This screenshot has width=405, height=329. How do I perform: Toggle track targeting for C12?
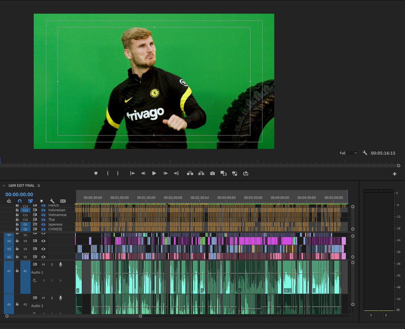(25, 210)
